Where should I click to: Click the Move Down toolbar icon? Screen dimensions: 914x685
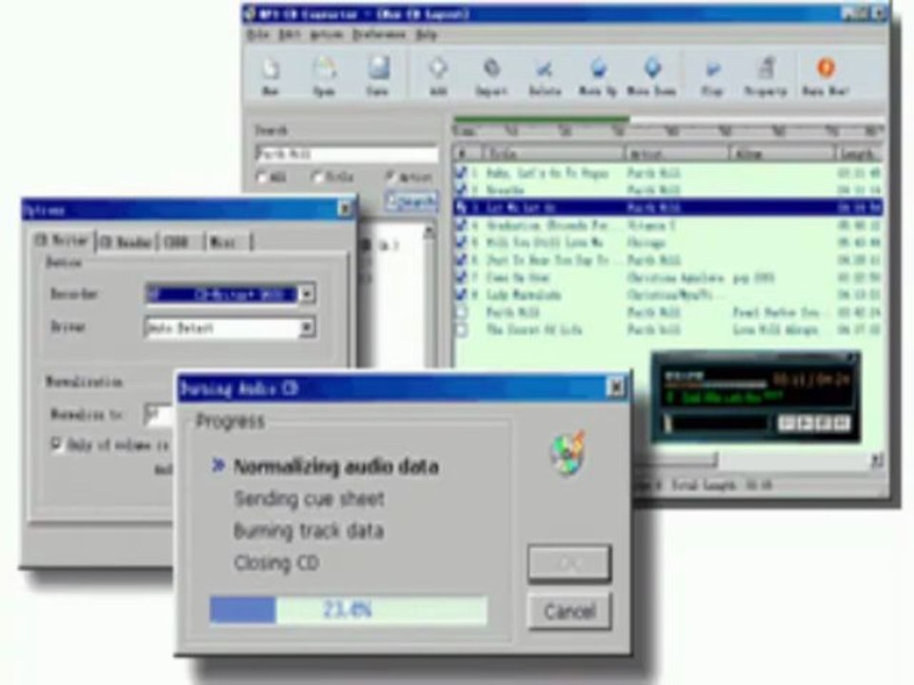click(x=651, y=68)
